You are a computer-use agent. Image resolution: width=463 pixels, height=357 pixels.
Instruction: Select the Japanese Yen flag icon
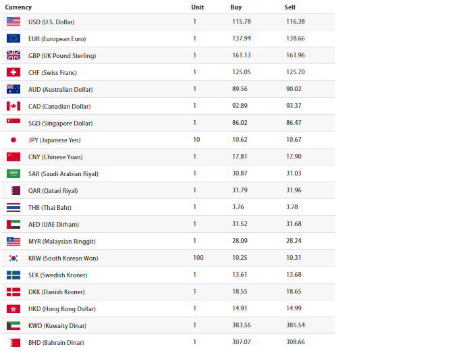(x=13, y=140)
